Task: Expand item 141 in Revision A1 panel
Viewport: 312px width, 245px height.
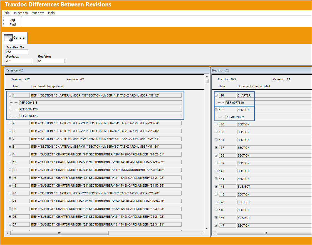Action: (x=216, y=179)
